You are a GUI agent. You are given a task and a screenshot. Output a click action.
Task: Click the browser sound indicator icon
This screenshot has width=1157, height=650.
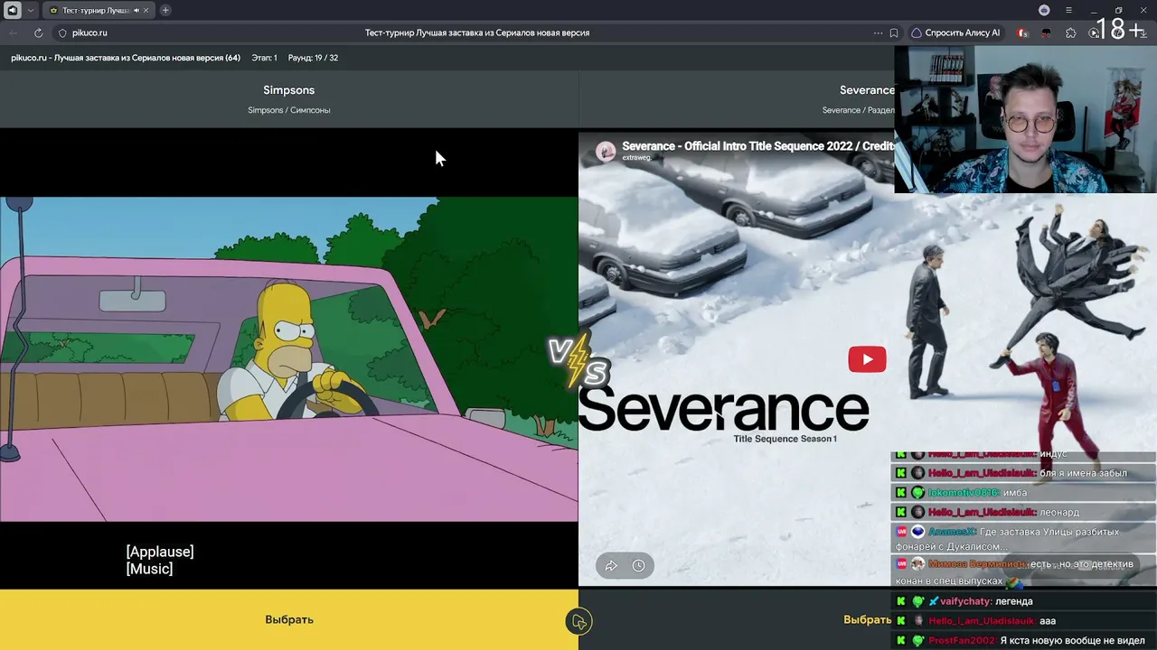[13, 10]
